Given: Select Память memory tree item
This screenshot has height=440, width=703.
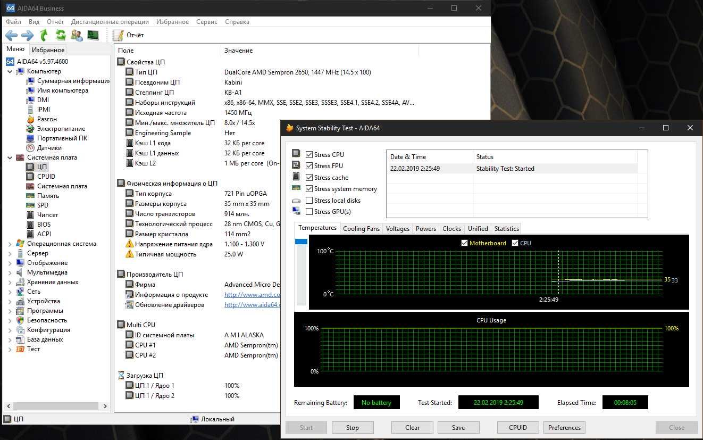Looking at the screenshot, I should coord(48,196).
